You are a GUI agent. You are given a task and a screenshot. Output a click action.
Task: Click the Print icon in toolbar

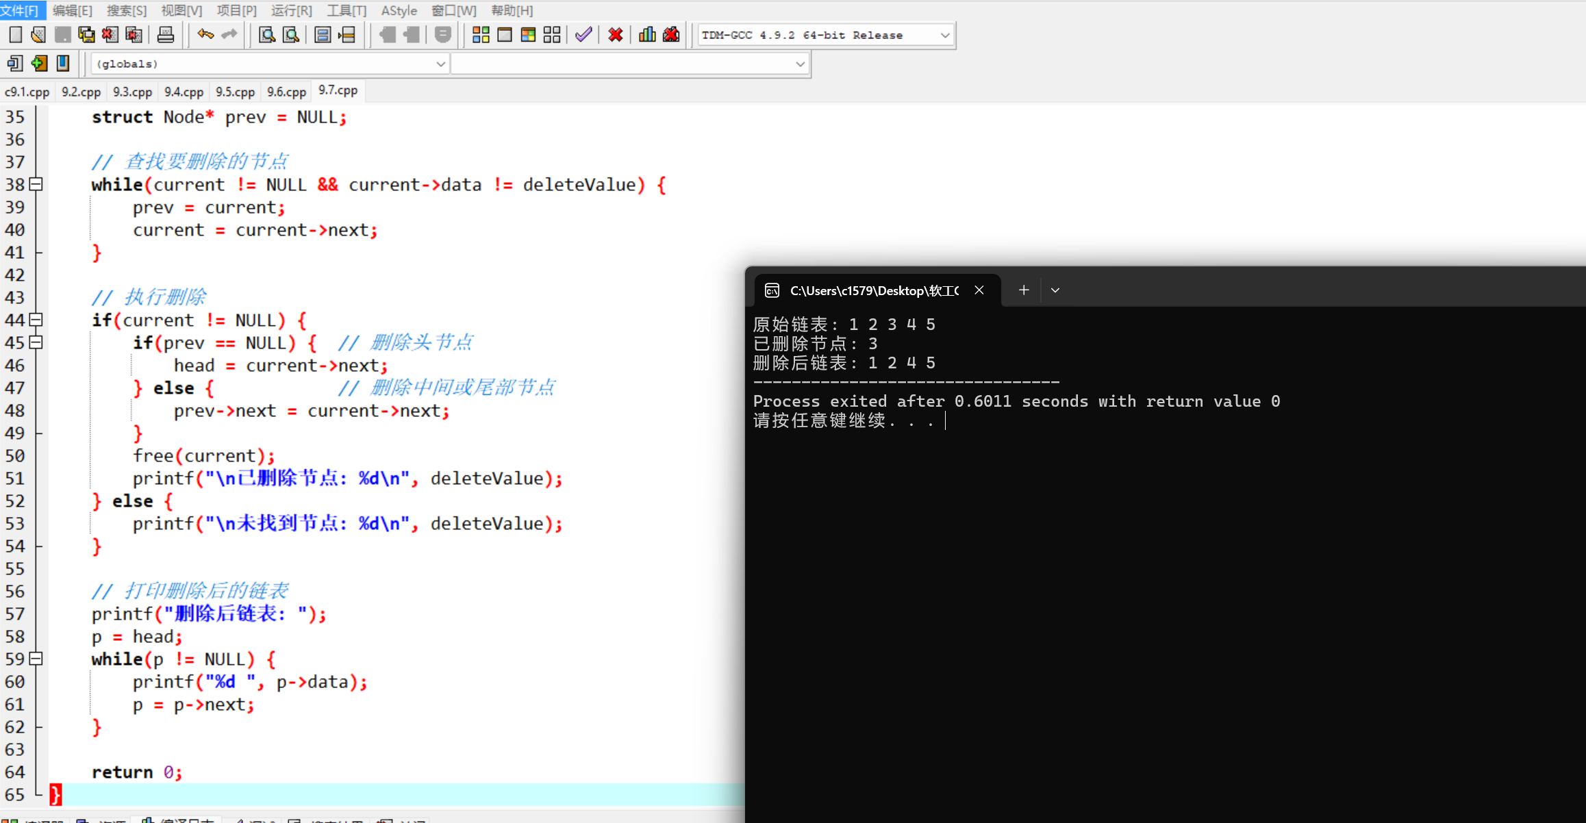165,35
